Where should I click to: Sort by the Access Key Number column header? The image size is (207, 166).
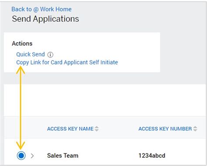[x=165, y=129]
